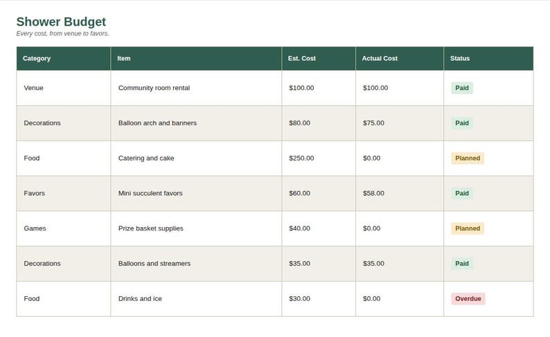Select the 'Prize basket supplies' item cell

196,228
